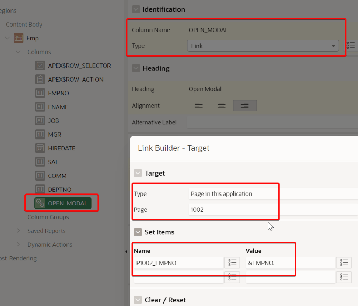The width and height of the screenshot is (358, 306).
Task: Click the Emp region icon
Action: (19, 38)
